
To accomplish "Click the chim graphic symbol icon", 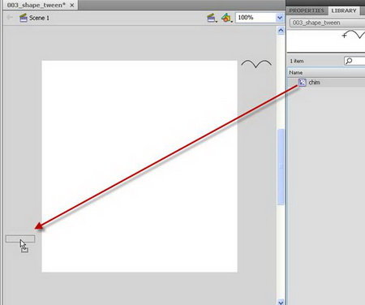I will [302, 82].
